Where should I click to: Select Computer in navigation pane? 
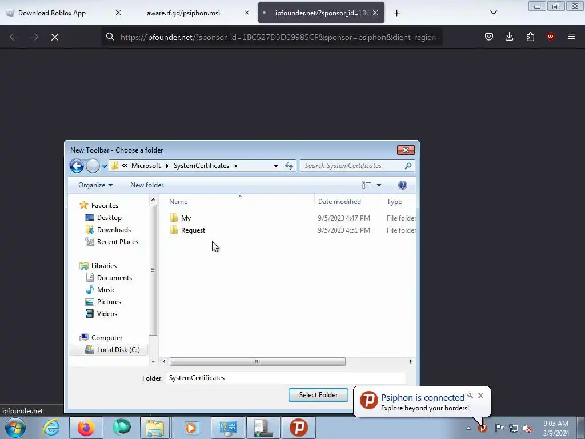(107, 338)
